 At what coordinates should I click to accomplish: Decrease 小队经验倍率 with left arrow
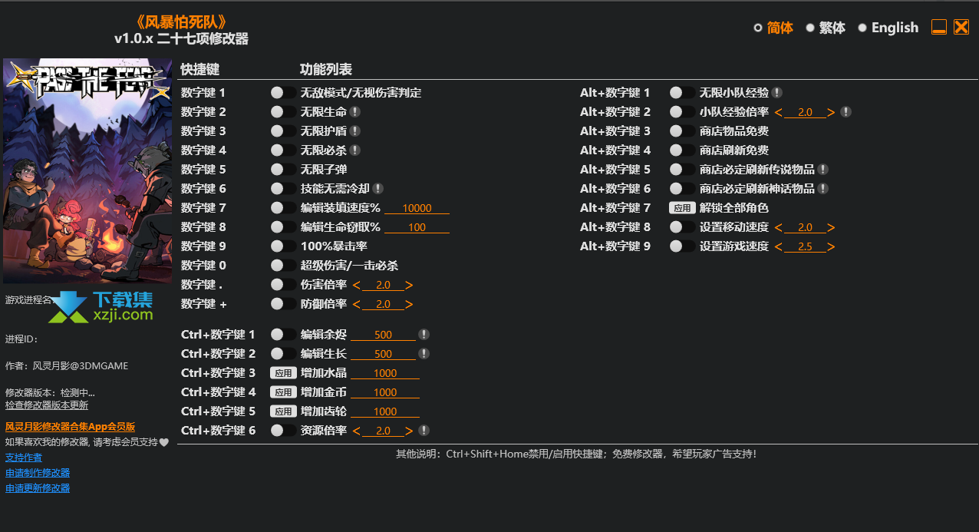778,112
